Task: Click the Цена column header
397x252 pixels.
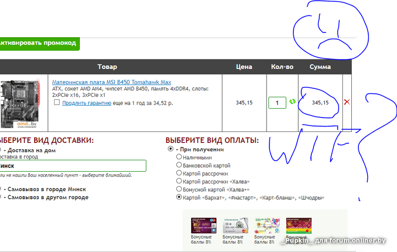Action: [244, 67]
